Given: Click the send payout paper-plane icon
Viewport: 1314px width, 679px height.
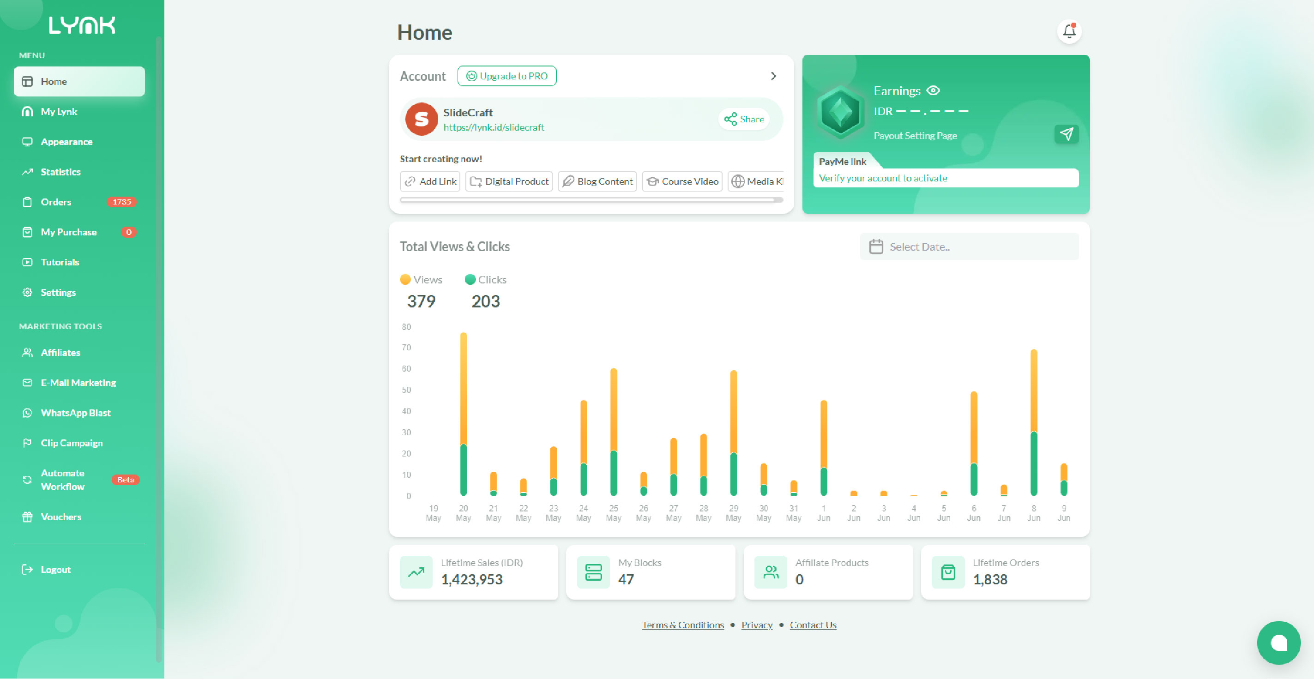Looking at the screenshot, I should [1066, 134].
